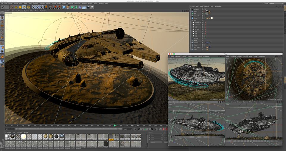Toggle enable check of fill2 light
Viewport: 286px width, 151px height.
point(205,36)
